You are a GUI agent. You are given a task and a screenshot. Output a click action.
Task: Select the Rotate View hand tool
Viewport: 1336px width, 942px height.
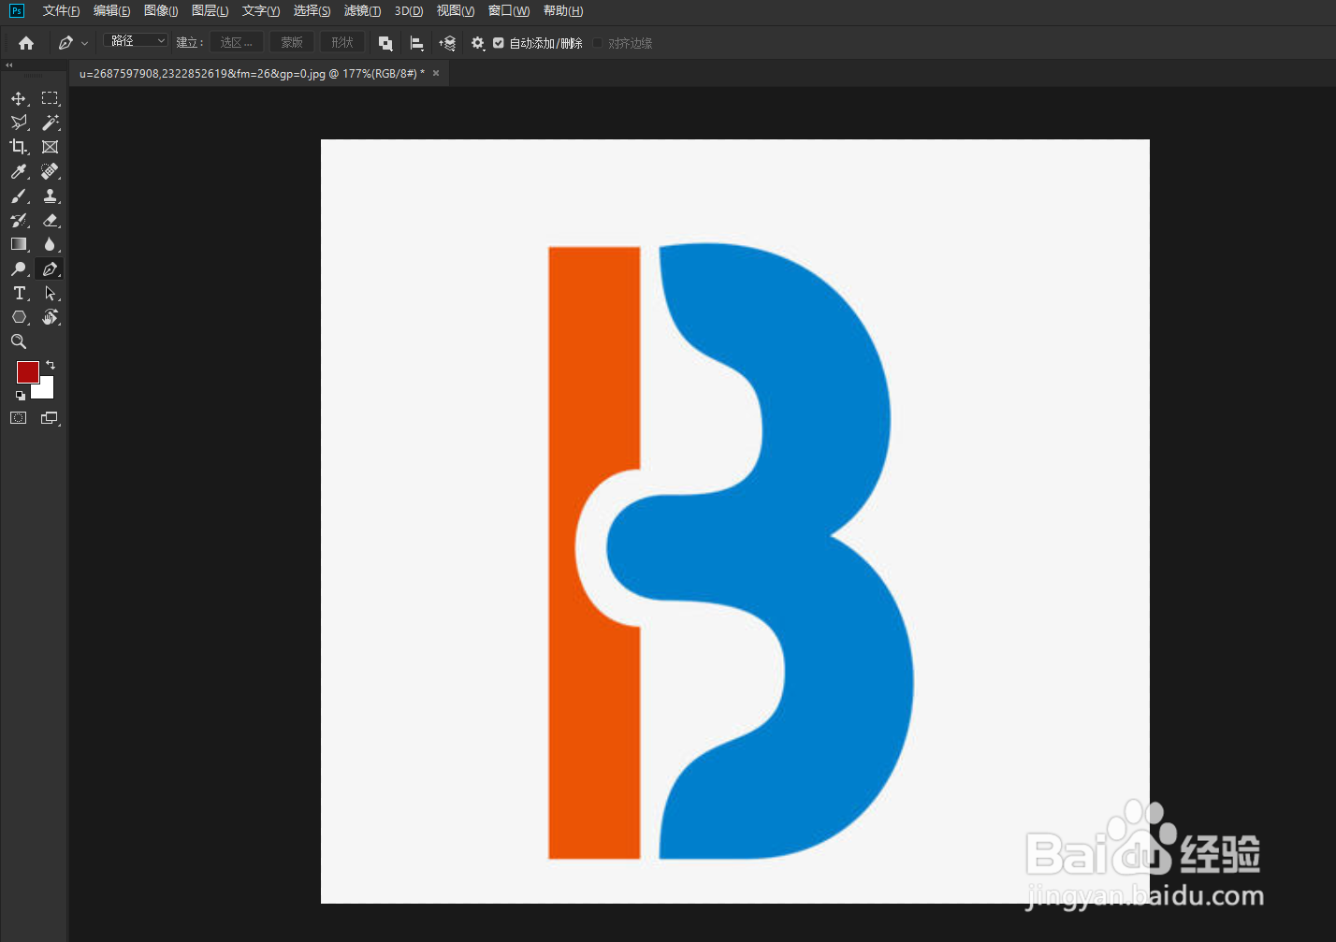(x=51, y=317)
